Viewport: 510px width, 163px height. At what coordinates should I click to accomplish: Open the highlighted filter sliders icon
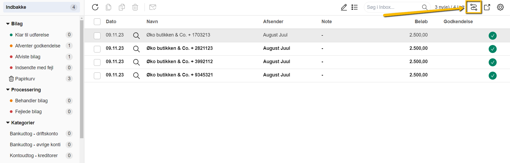(x=474, y=7)
